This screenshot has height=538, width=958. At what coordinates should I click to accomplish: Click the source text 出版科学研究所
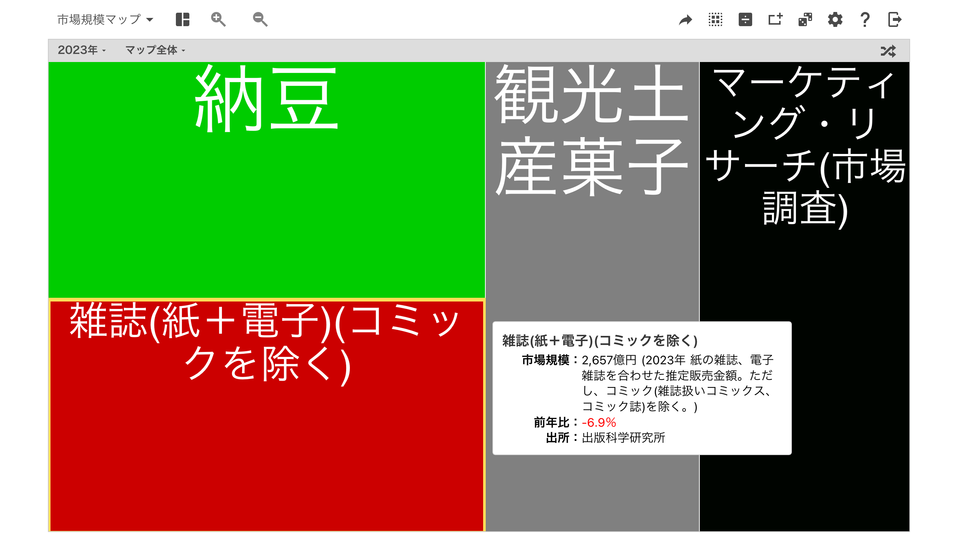pos(623,437)
